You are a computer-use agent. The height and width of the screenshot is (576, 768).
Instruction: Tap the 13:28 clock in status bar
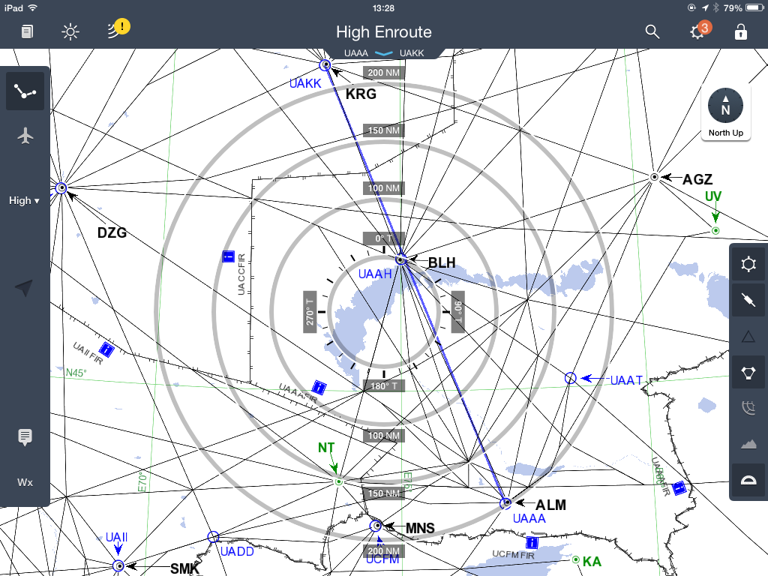click(383, 7)
